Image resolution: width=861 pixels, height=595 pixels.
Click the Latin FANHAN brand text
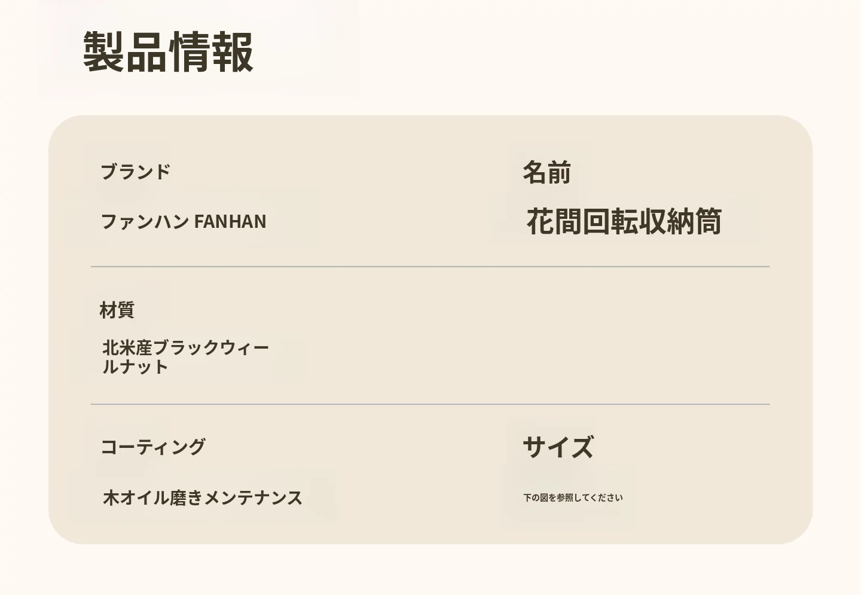230,221
